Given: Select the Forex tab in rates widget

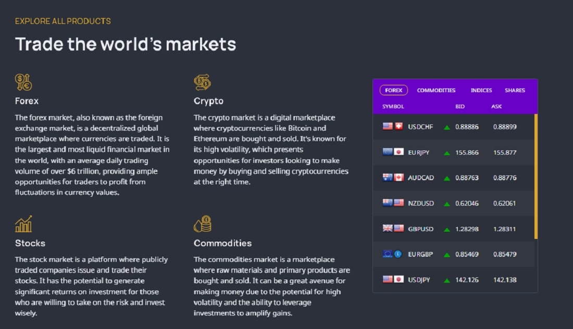Looking at the screenshot, I should [394, 90].
